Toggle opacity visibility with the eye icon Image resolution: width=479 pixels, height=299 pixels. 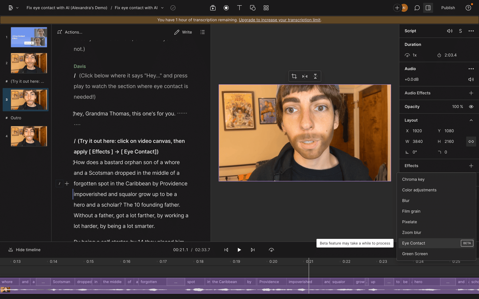(x=471, y=106)
